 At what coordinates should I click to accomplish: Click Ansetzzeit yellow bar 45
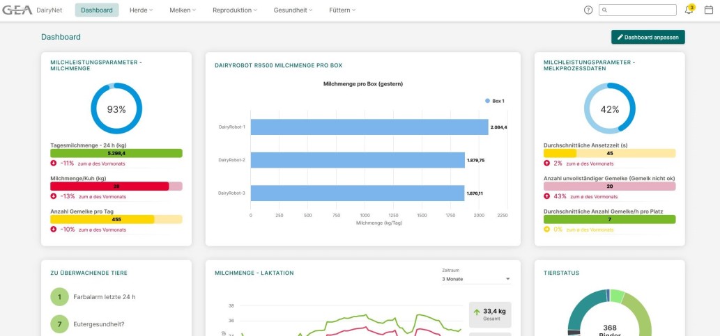[609, 153]
